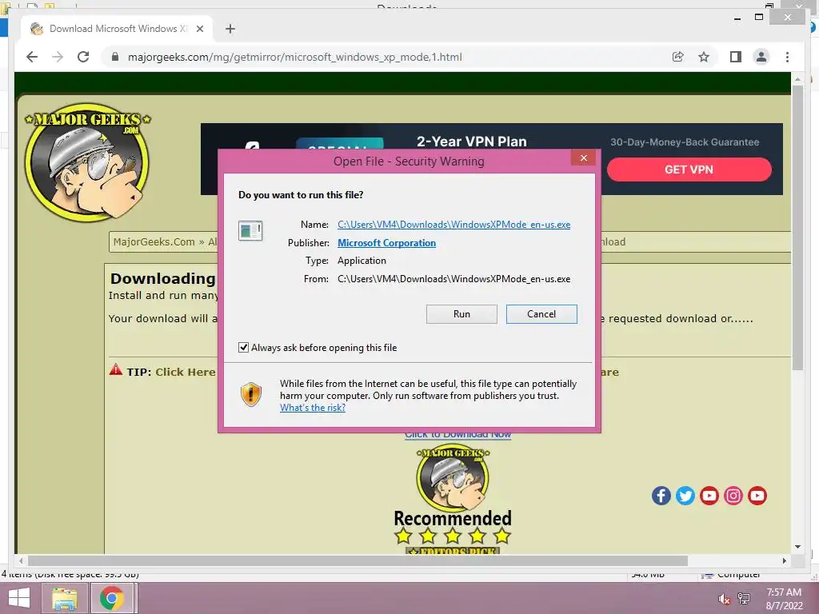Click the From path text in dialog
This screenshot has height=614, width=819.
(x=453, y=279)
